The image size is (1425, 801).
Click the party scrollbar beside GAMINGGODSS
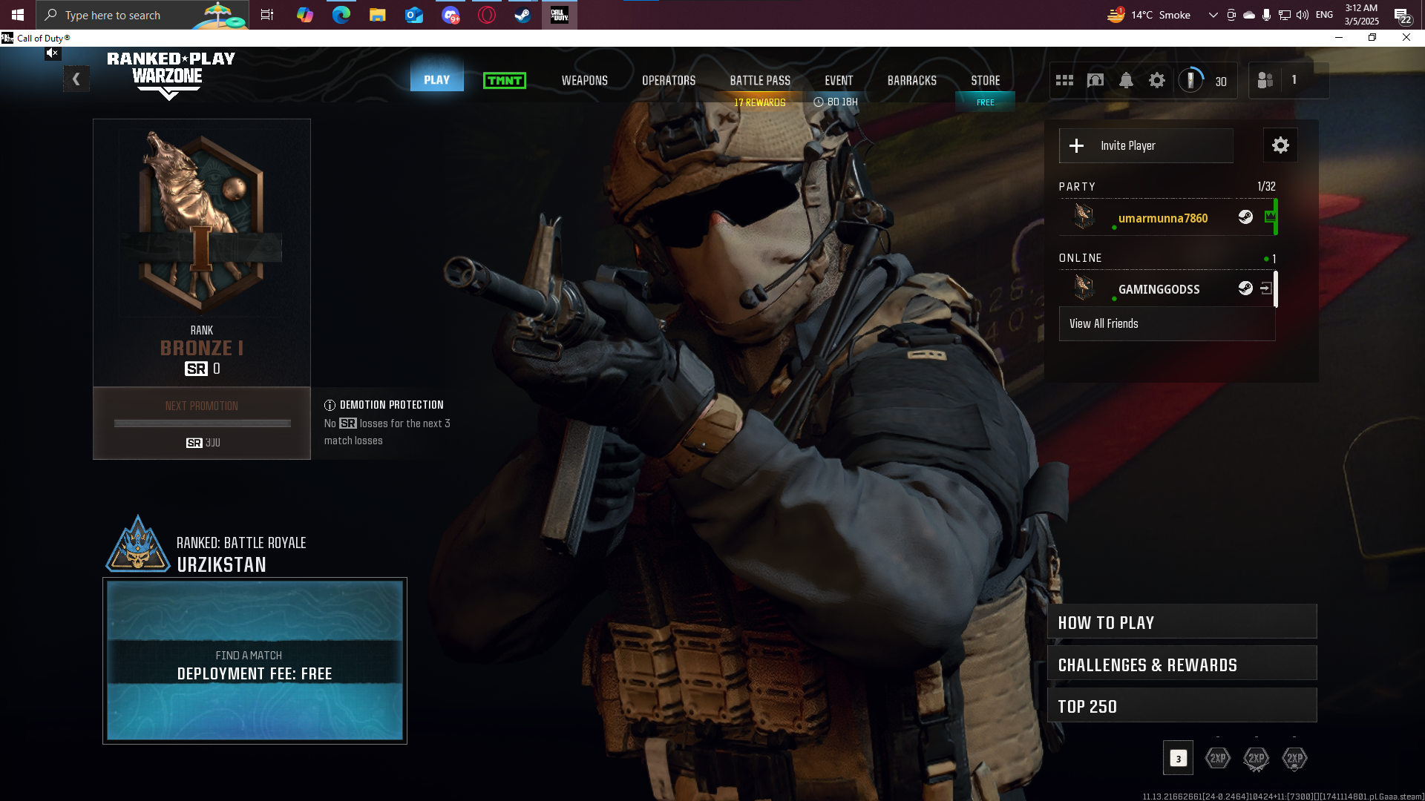click(x=1276, y=289)
